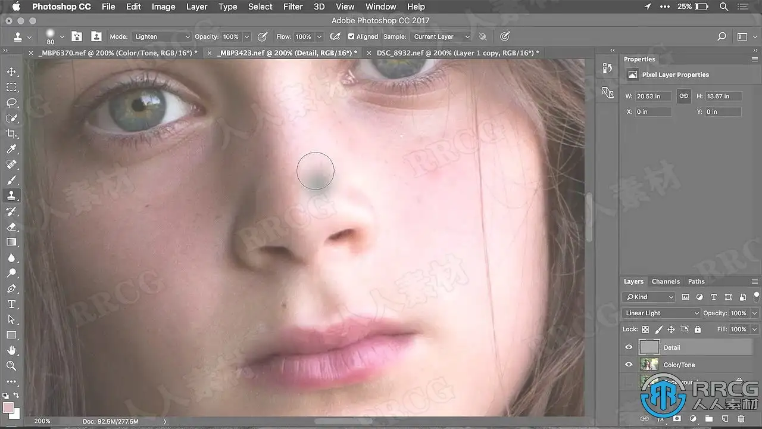
Task: Hide the Color/Tone layer
Action: click(x=629, y=365)
